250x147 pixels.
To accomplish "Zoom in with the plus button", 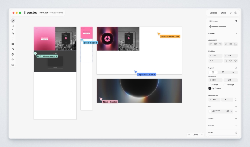I will click(x=202, y=135).
